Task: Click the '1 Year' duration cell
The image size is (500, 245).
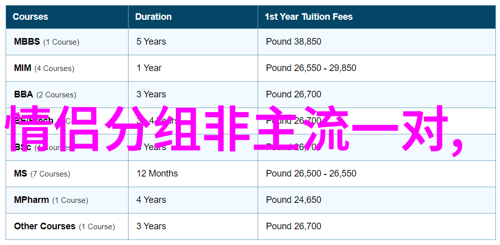Action: pos(149,68)
